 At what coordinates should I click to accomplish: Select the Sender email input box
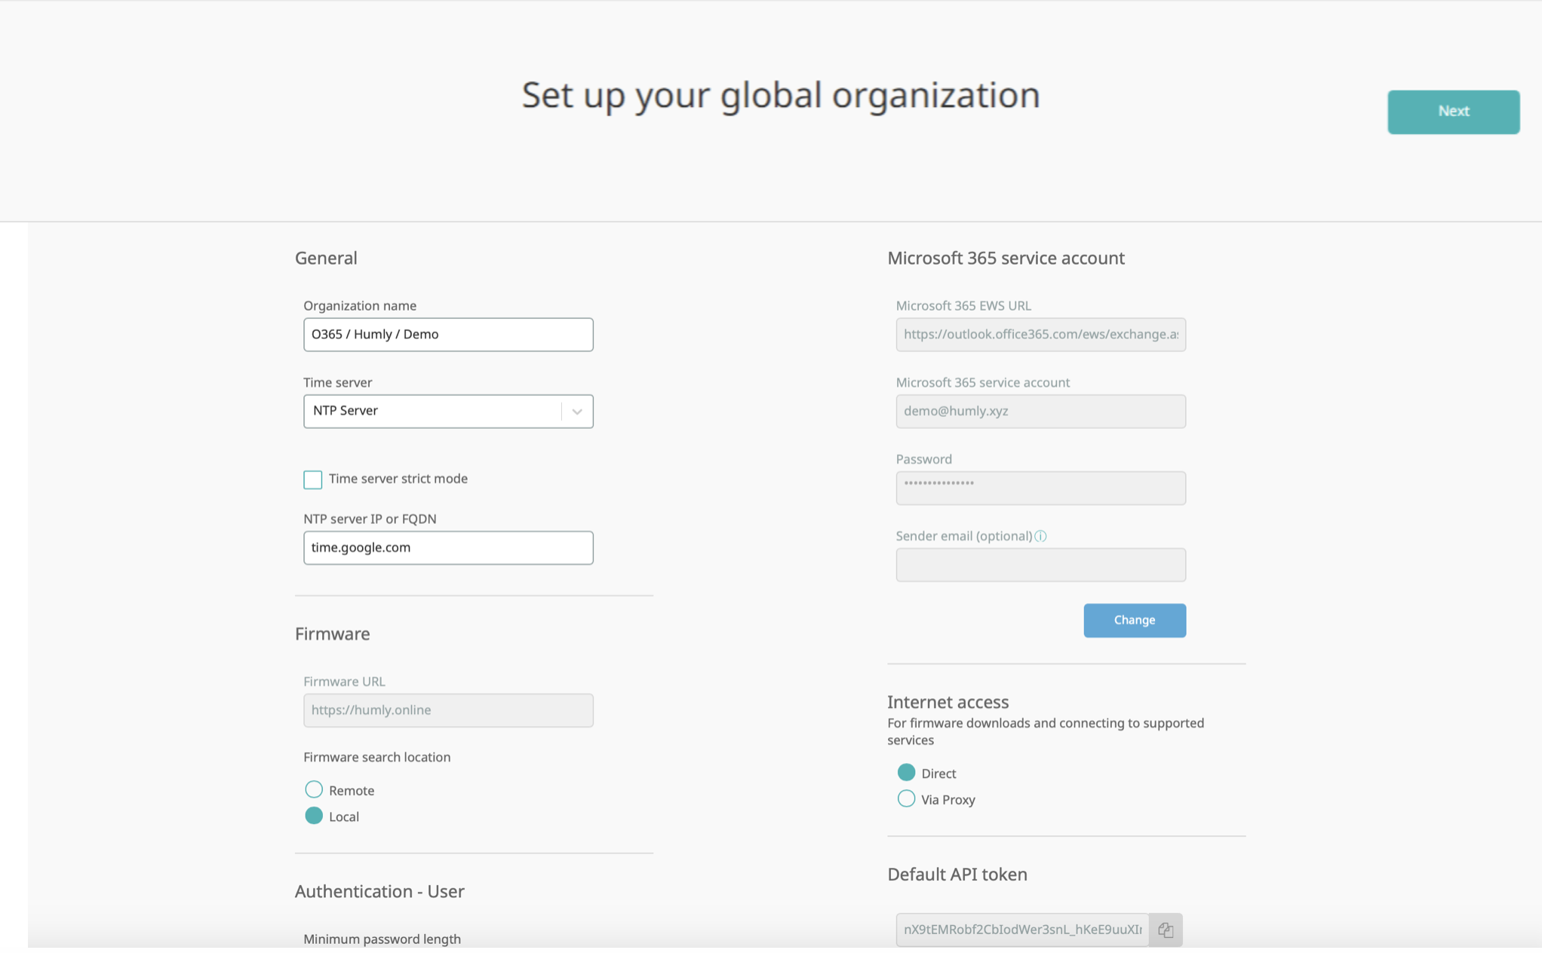click(x=1040, y=564)
